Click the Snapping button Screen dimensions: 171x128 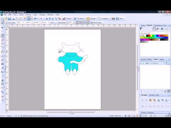pos(103,18)
